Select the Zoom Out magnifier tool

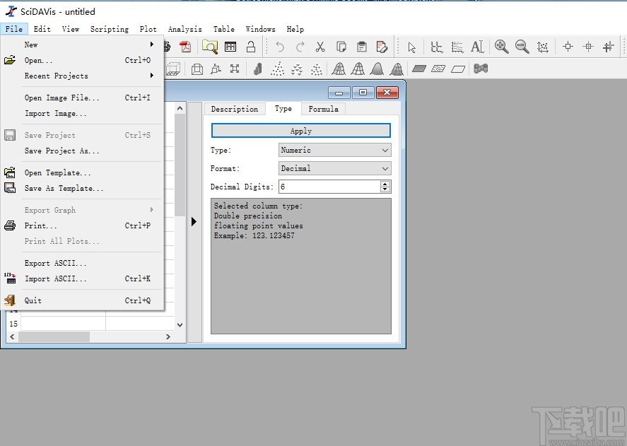tap(522, 47)
